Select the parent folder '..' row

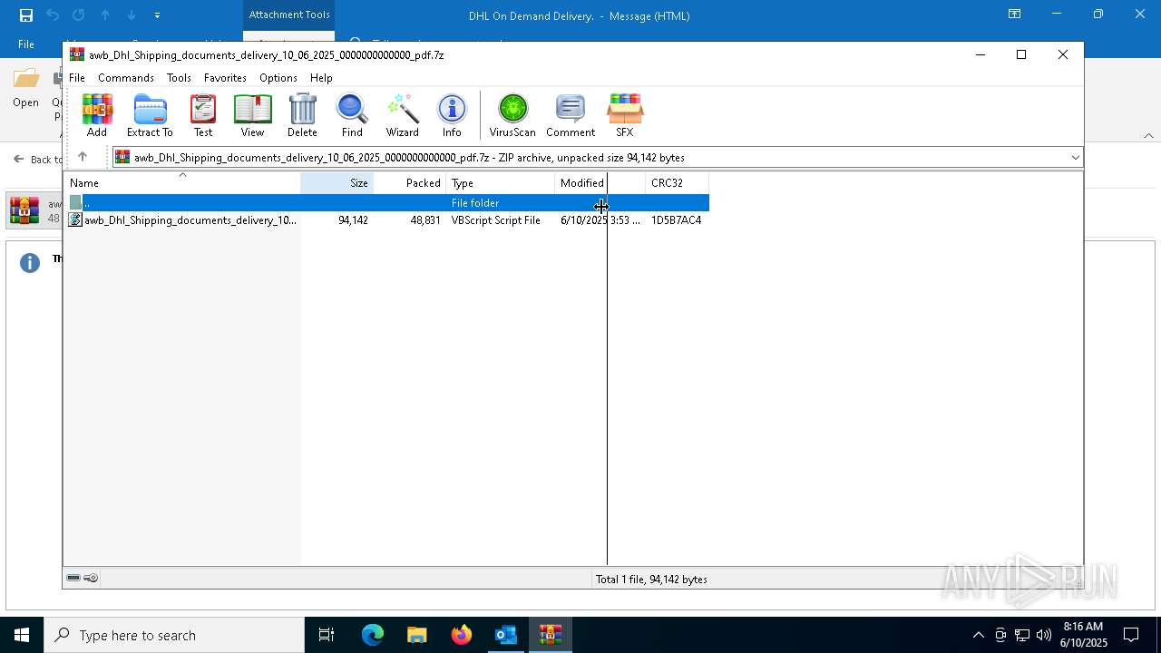[387, 203]
